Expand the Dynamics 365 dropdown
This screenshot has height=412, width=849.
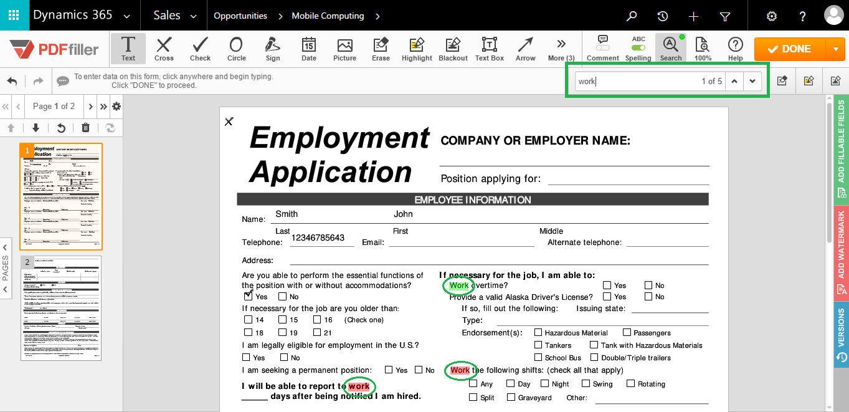tap(127, 16)
